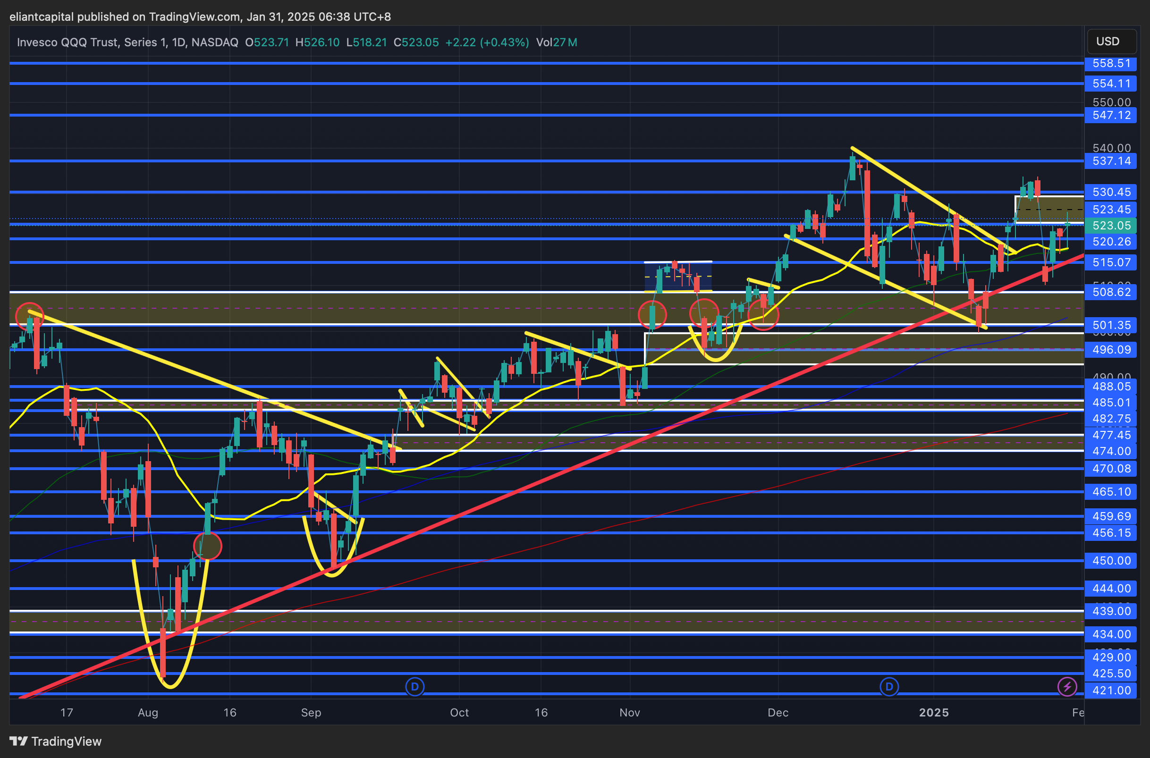Click the Sep label on time axis
The width and height of the screenshot is (1150, 758).
tap(311, 713)
